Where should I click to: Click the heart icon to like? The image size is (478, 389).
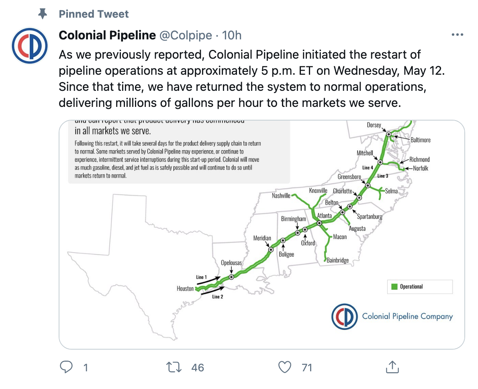click(285, 366)
